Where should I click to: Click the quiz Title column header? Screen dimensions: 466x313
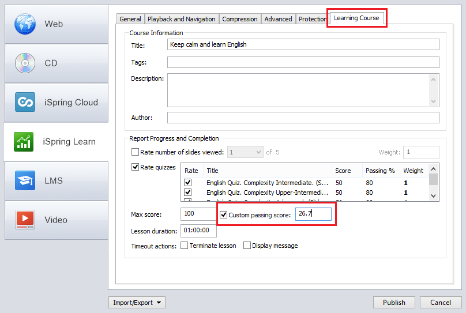coord(268,171)
